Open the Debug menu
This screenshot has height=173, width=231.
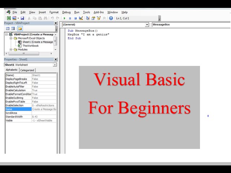click(66, 12)
